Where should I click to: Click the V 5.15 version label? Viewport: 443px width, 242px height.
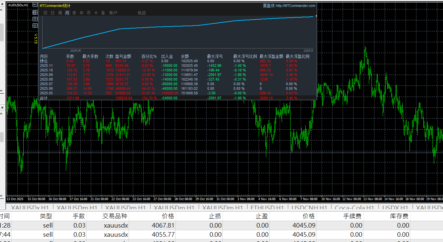(36, 38)
